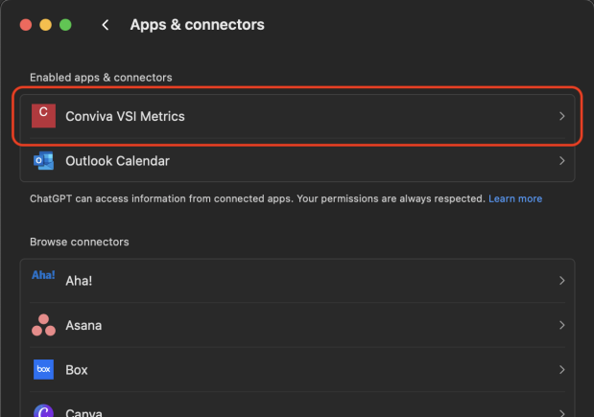Open Box details via right chevron

coord(561,369)
